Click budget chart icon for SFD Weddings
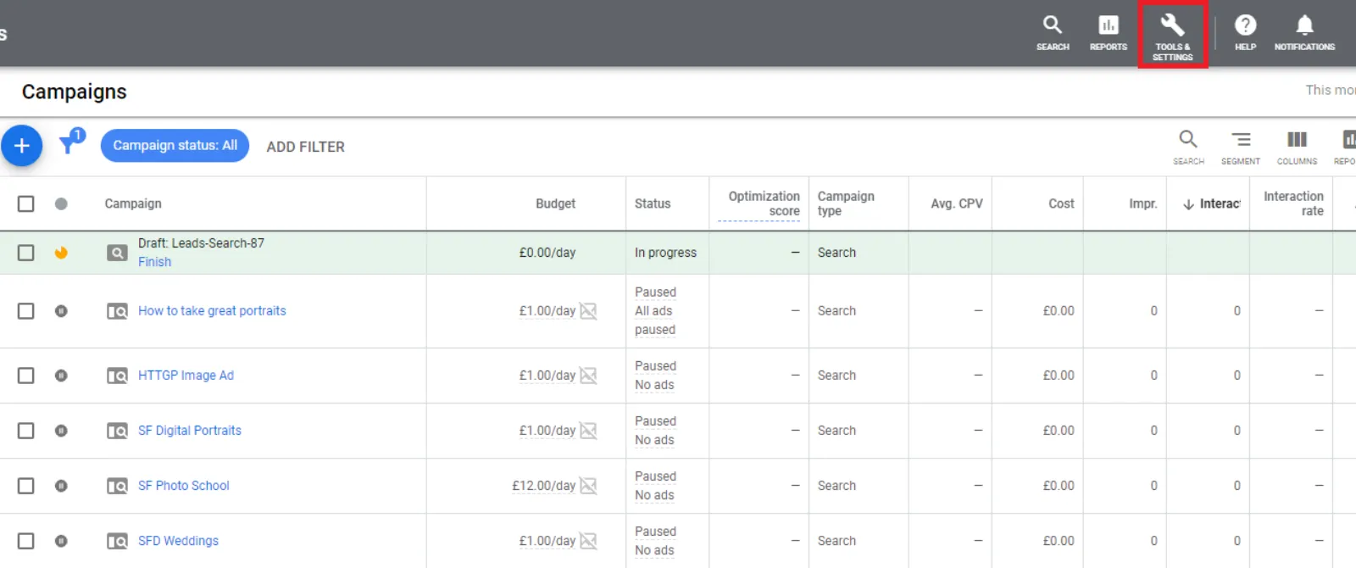The height and width of the screenshot is (568, 1356). tap(588, 541)
